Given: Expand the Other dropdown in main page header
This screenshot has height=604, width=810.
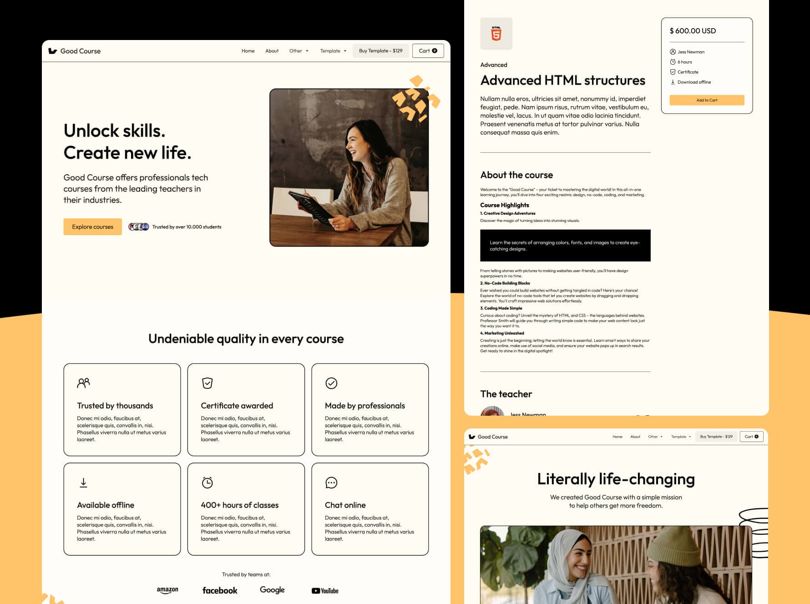Looking at the screenshot, I should tap(299, 51).
